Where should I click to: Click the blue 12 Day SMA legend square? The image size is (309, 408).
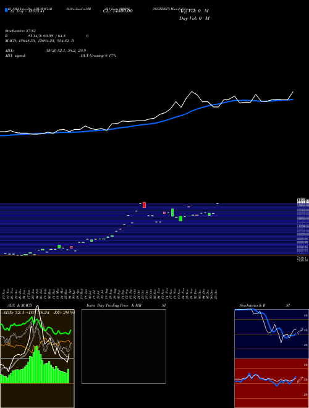(6, 11)
